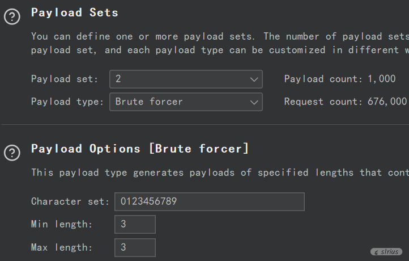Select the Payload Options [Brute forcer] heading
409x261 pixels.
pyautogui.click(x=139, y=149)
